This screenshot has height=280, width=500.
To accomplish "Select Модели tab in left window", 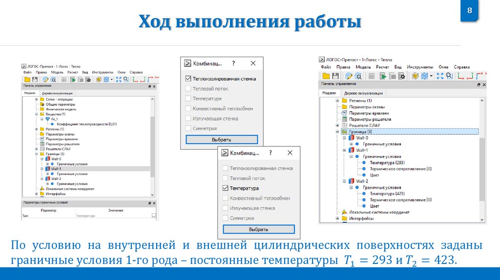I will pyautogui.click(x=30, y=93).
